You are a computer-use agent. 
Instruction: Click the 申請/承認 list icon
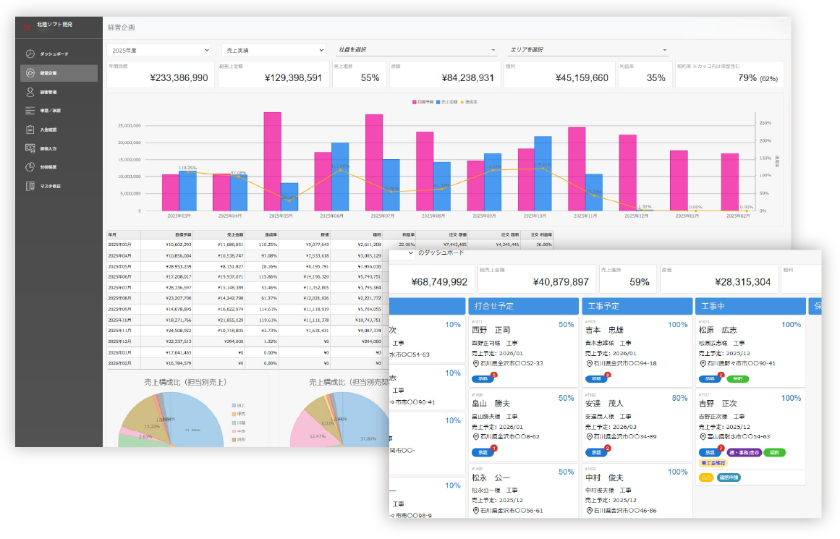pyautogui.click(x=30, y=111)
